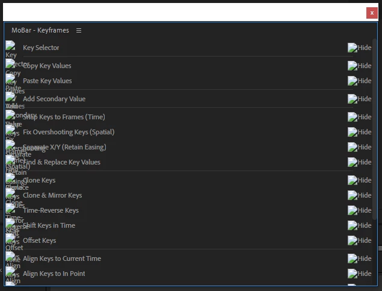Click the Clone Keys icon
The height and width of the screenshot is (291, 382).
coord(10,178)
